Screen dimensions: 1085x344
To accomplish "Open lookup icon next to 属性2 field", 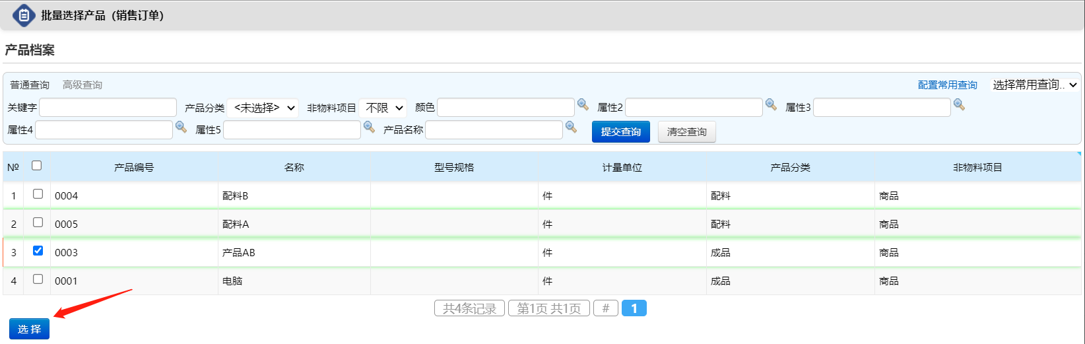I will click(770, 104).
